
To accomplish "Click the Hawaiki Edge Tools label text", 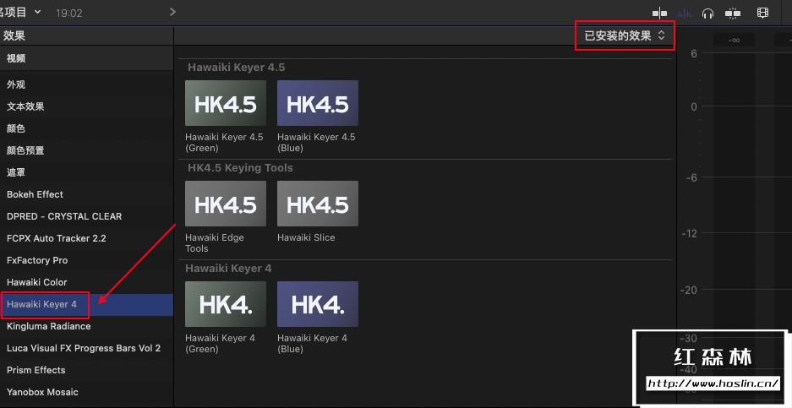I will pyautogui.click(x=215, y=243).
